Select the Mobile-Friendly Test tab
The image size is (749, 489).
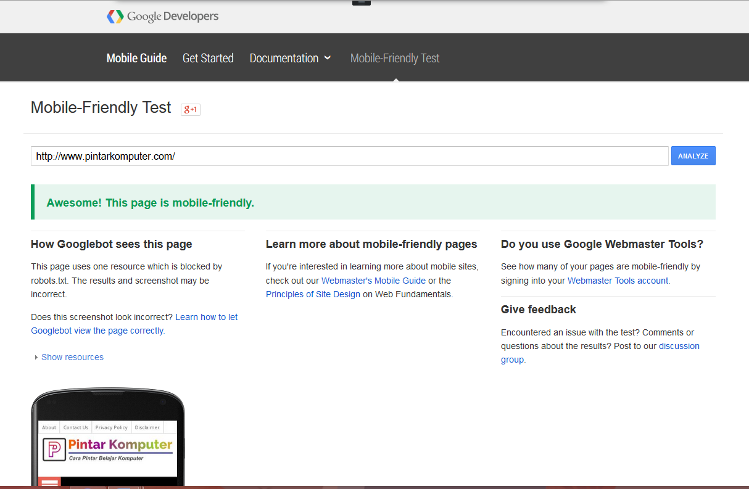pos(395,58)
